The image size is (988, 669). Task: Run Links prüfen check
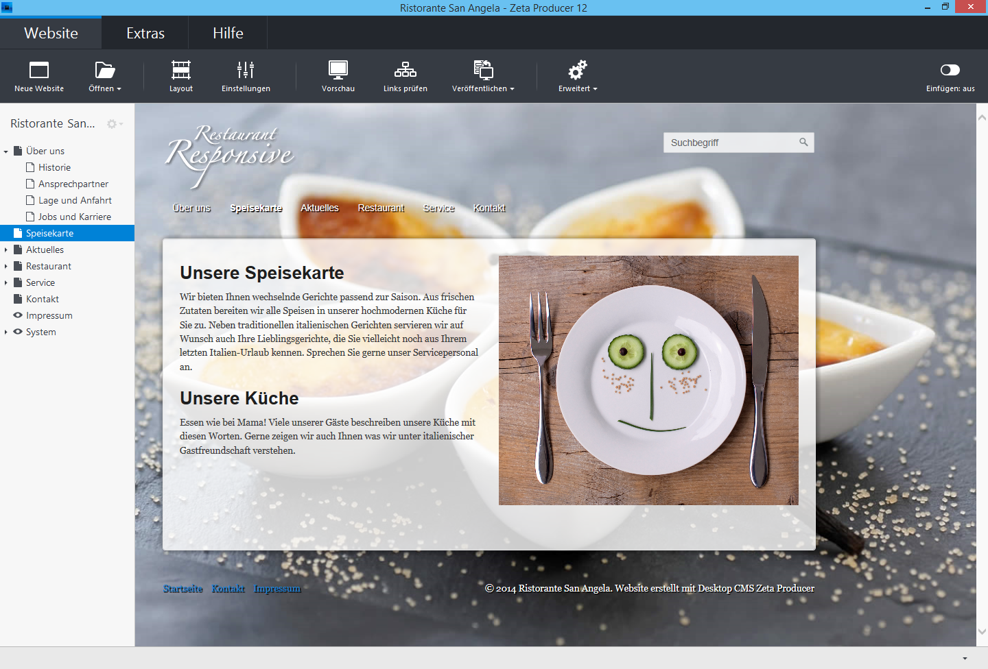click(405, 71)
